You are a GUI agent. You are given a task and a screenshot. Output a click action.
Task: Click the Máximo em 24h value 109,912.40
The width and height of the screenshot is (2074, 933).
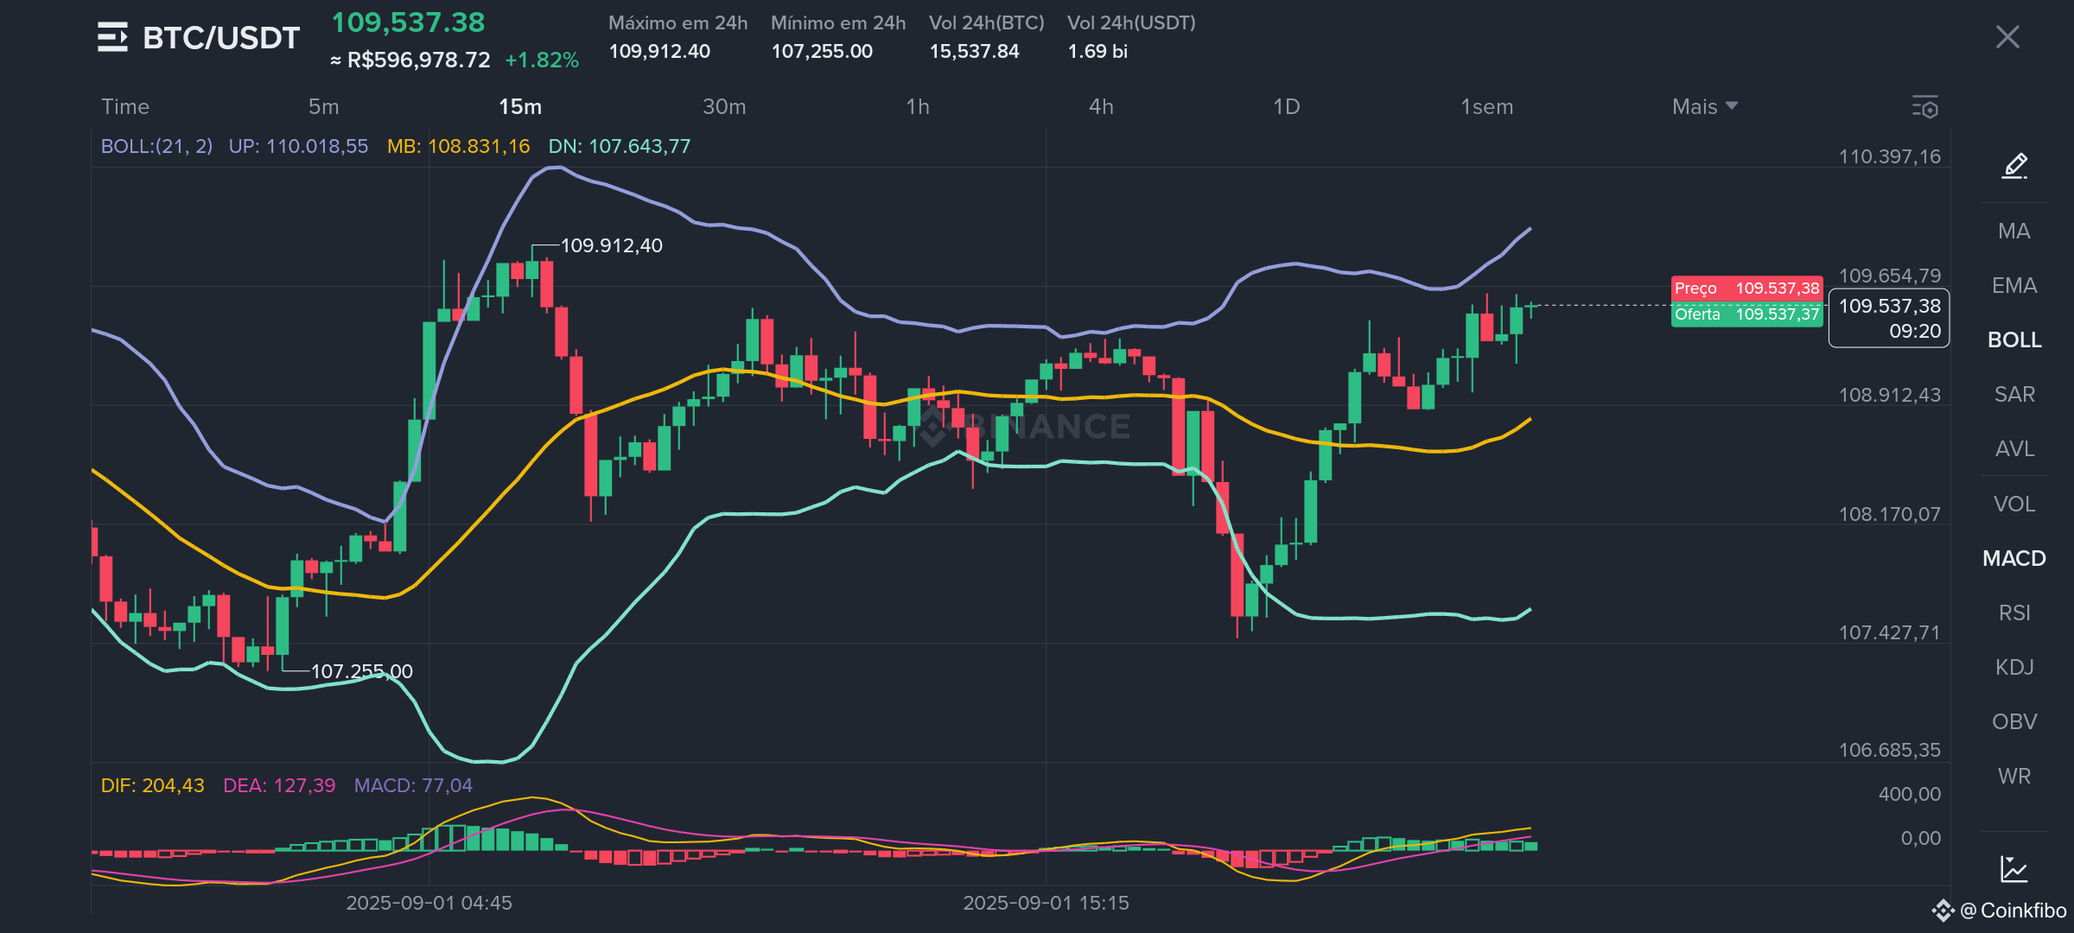pyautogui.click(x=659, y=51)
